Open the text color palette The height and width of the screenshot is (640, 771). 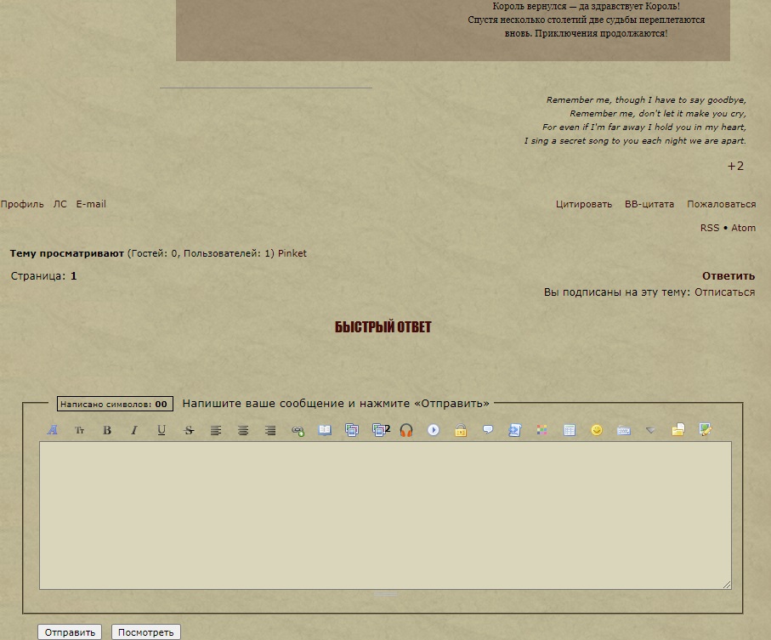[x=542, y=430]
